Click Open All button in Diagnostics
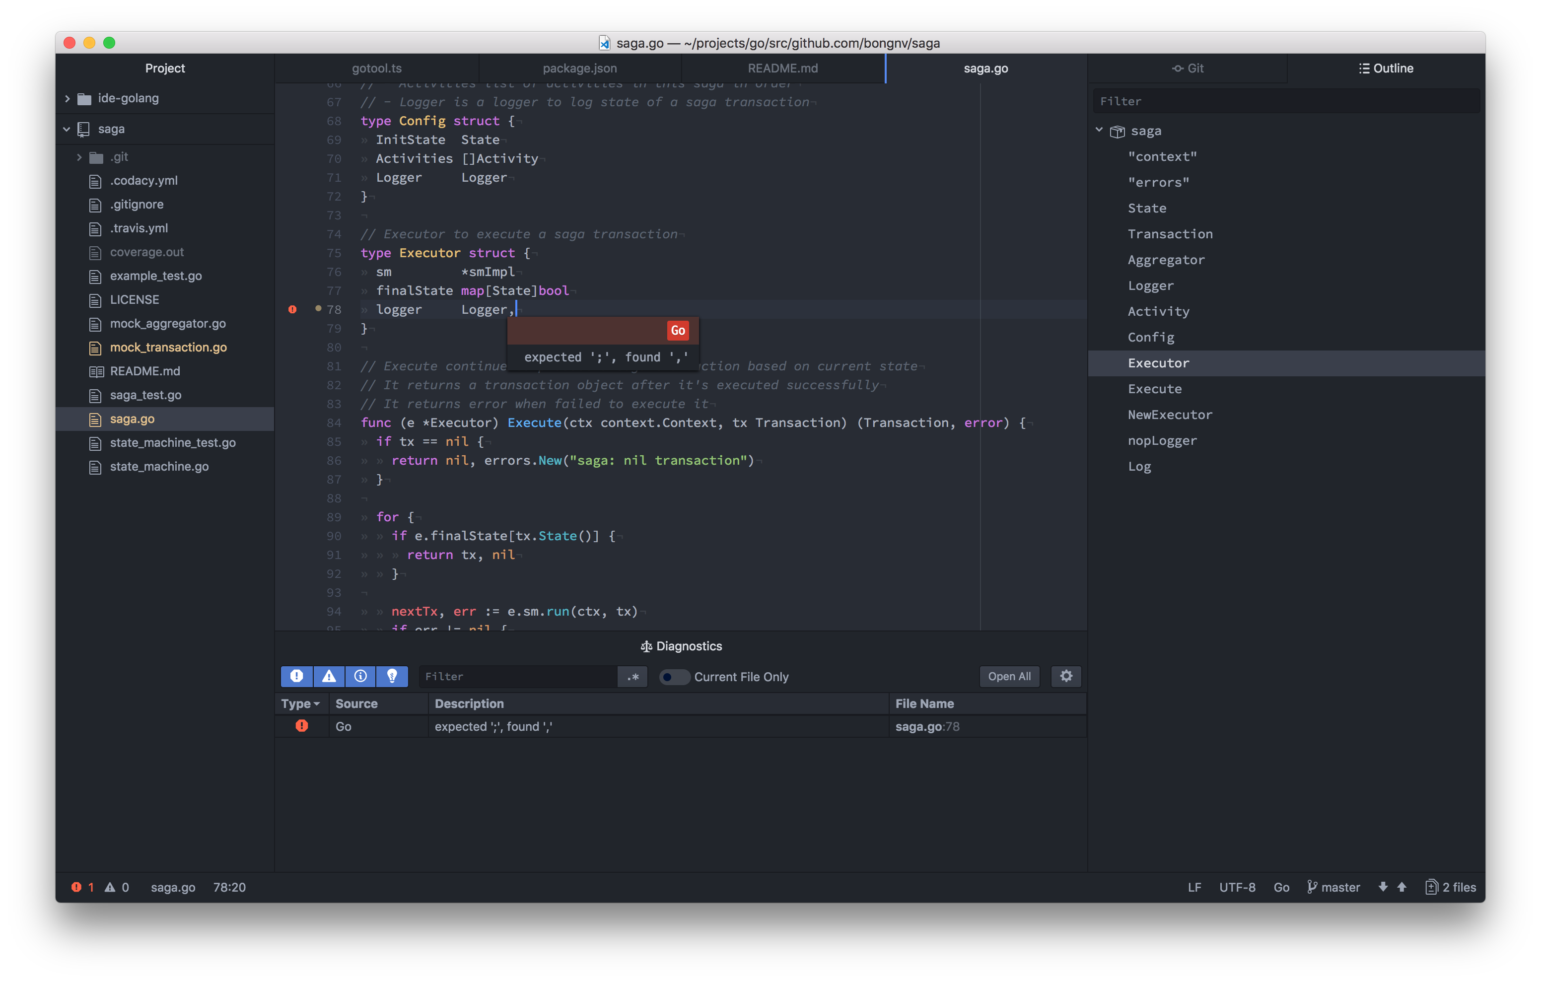Screen dimensions: 1541x982 [x=1007, y=676]
